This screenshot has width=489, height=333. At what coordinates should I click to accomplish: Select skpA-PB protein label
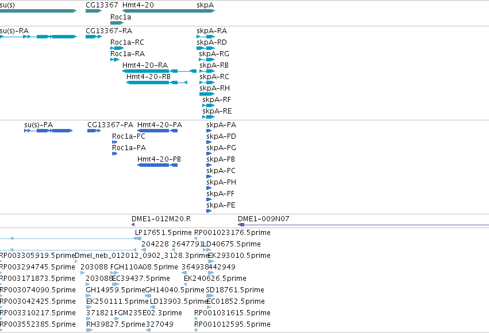(x=221, y=159)
